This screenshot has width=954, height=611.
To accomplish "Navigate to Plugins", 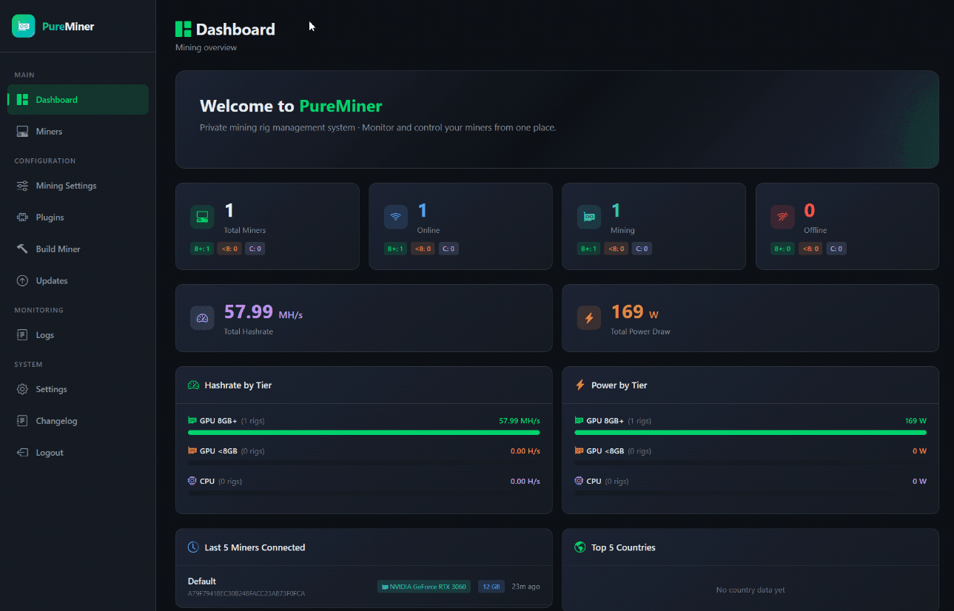I will coord(78,217).
